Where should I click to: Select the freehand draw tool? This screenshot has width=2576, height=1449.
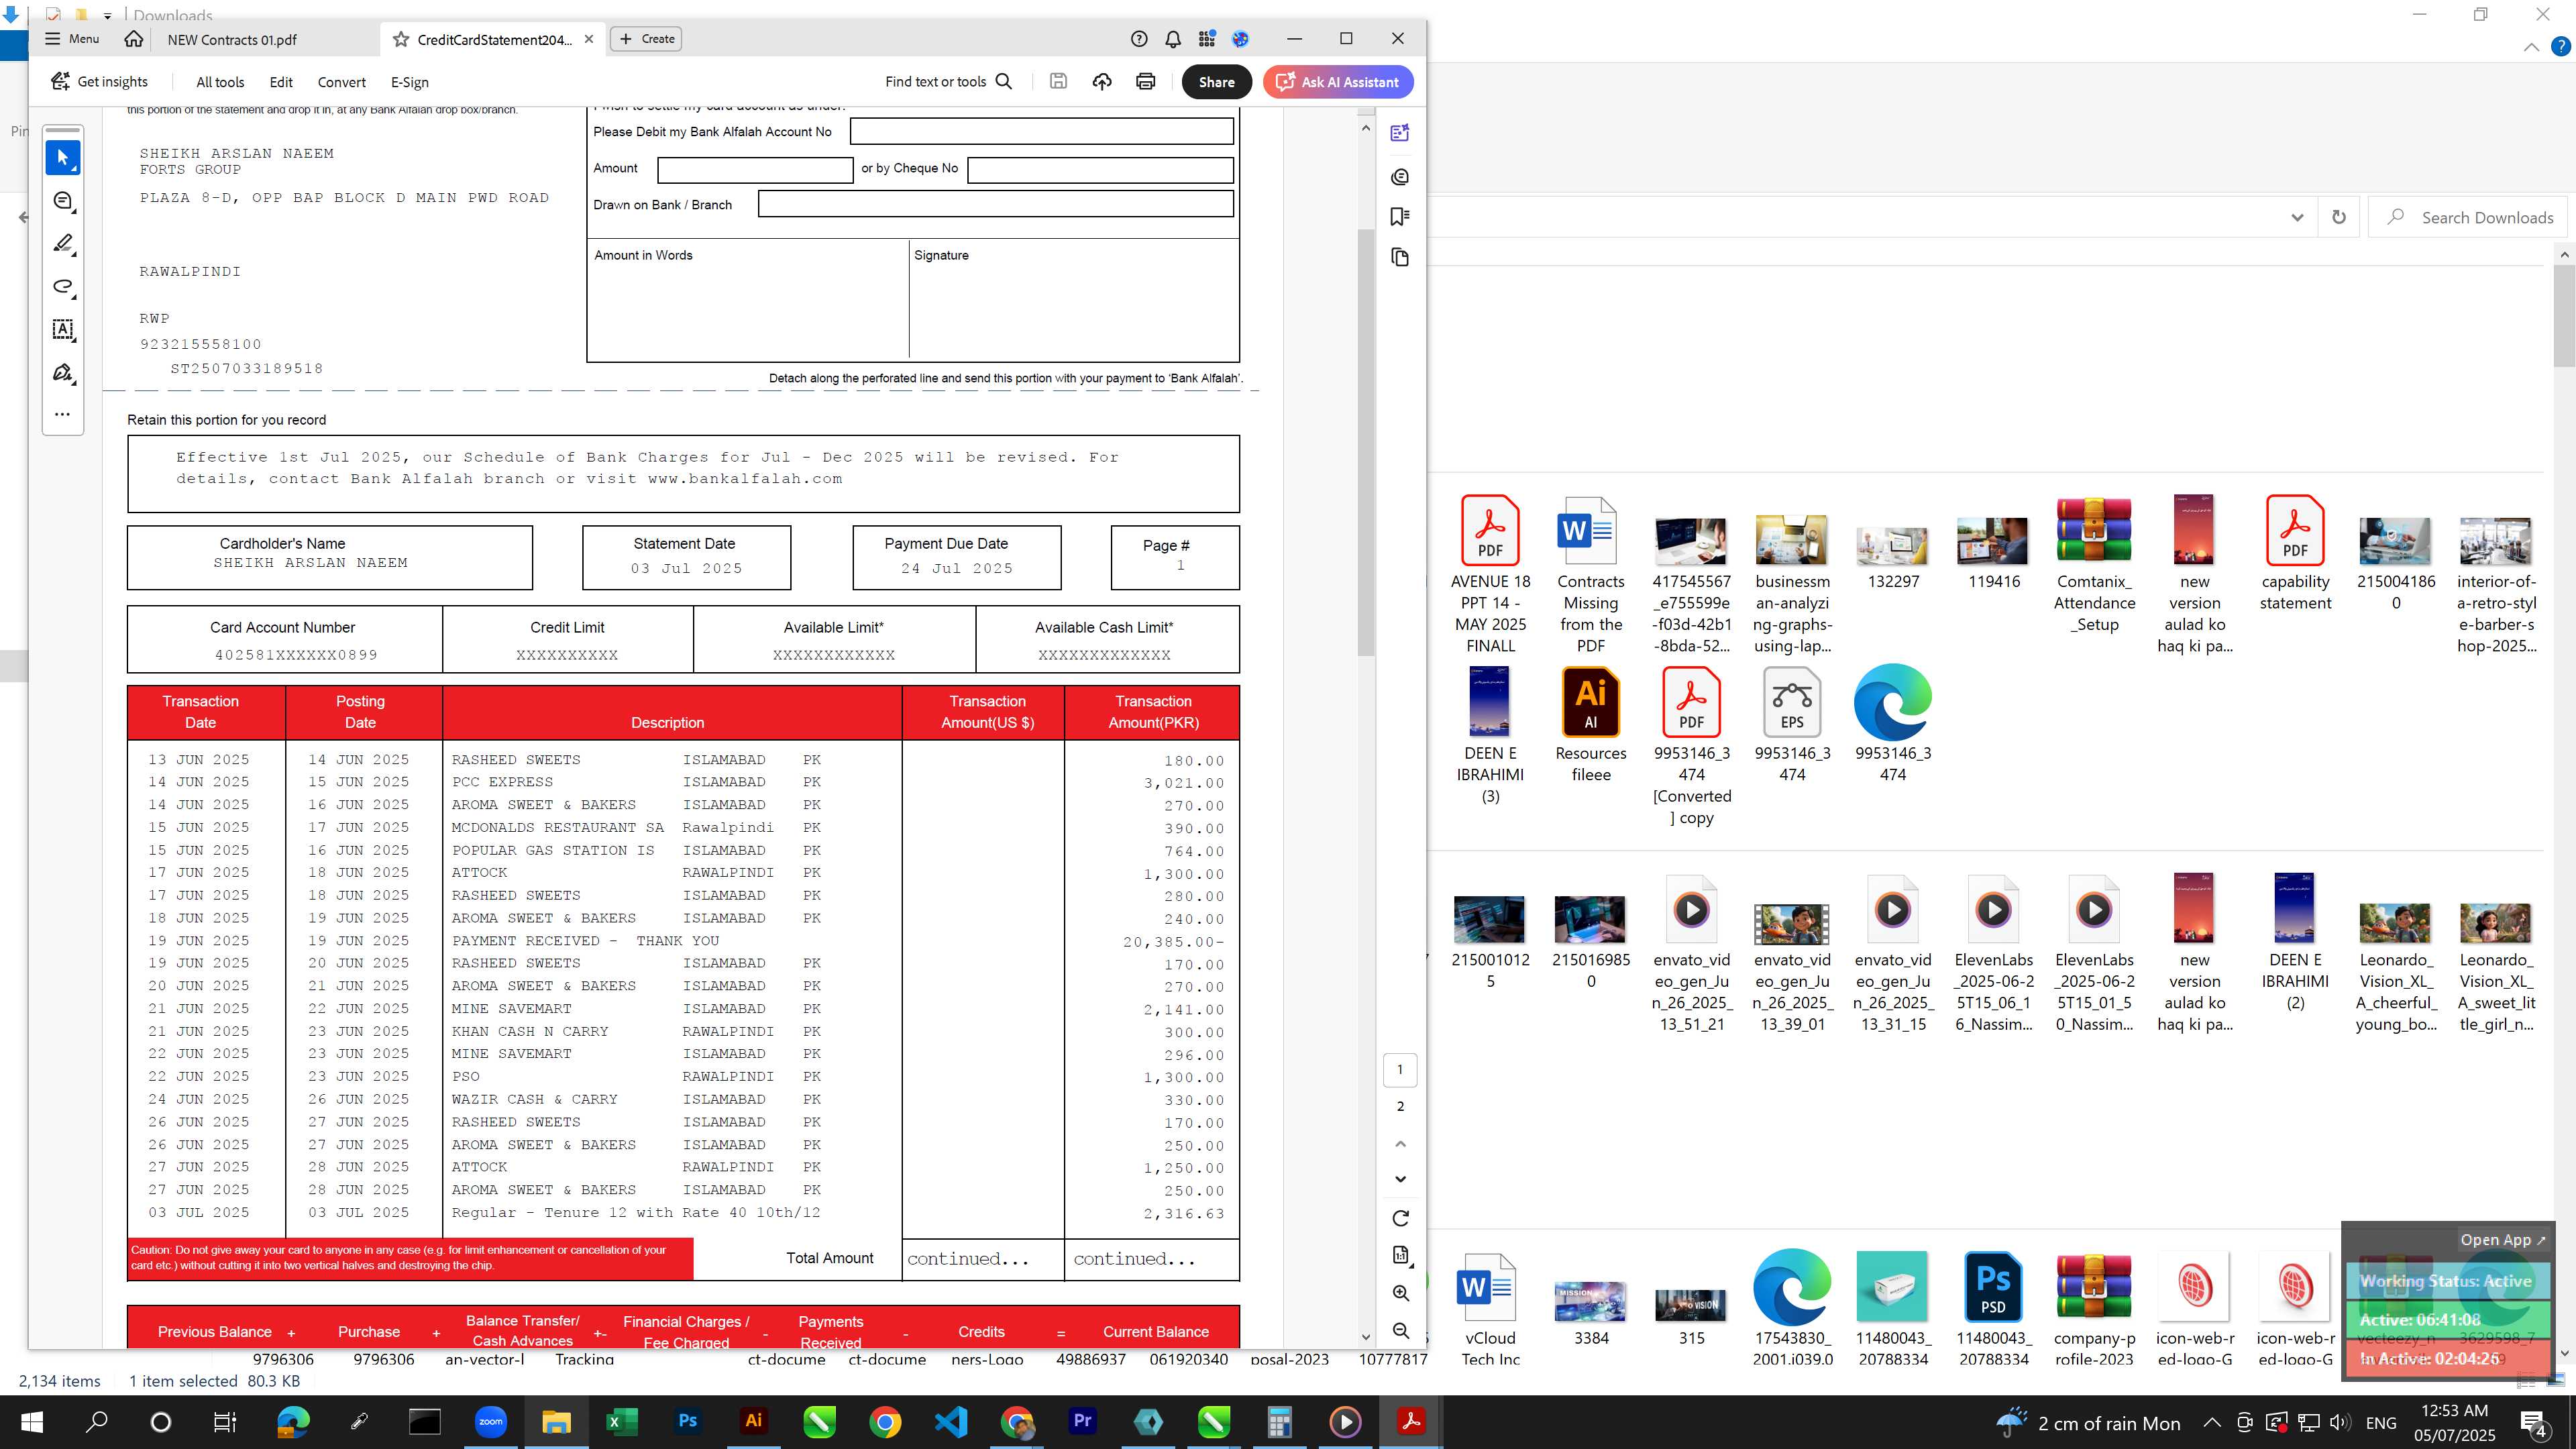point(63,287)
